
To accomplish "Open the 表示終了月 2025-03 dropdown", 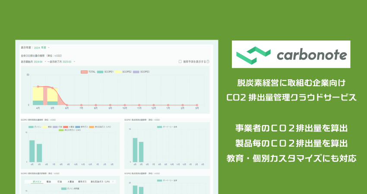I will (x=69, y=62).
